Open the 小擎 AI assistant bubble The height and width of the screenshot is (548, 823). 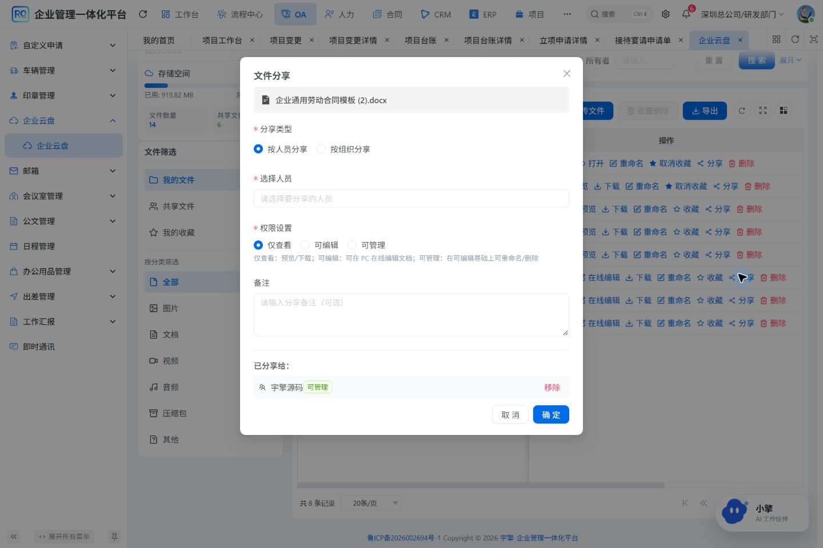[x=762, y=513]
